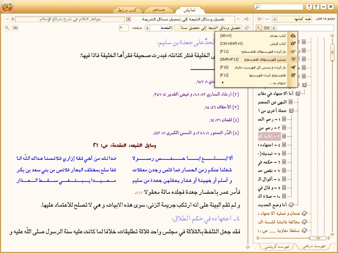The height and width of the screenshot is (253, 338).
Task: Click the index search input field
Action: click(305, 28)
